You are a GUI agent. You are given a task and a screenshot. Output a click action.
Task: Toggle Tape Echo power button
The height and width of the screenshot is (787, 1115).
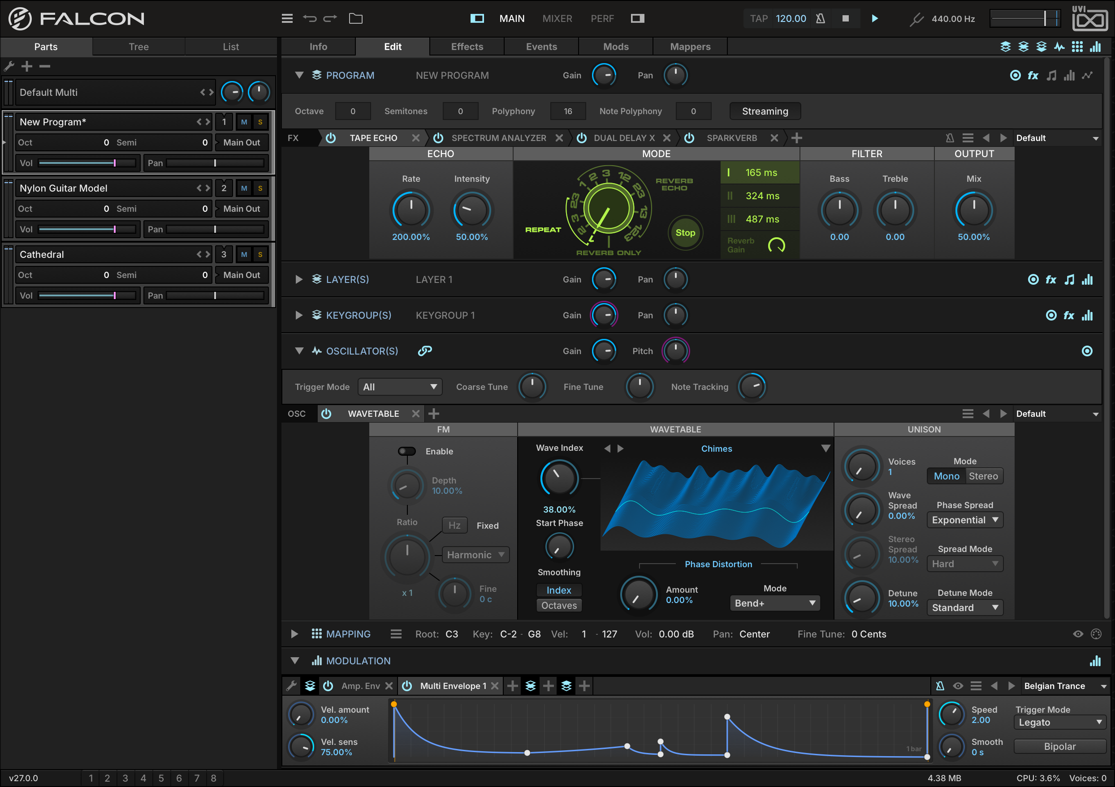click(x=331, y=138)
